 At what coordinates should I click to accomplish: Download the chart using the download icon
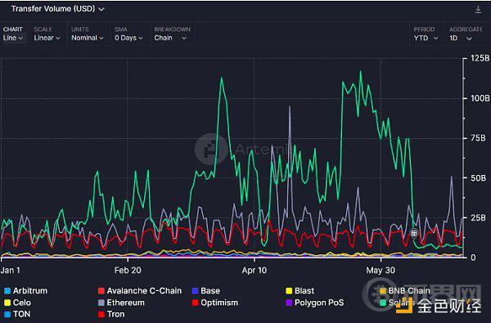[x=478, y=9]
